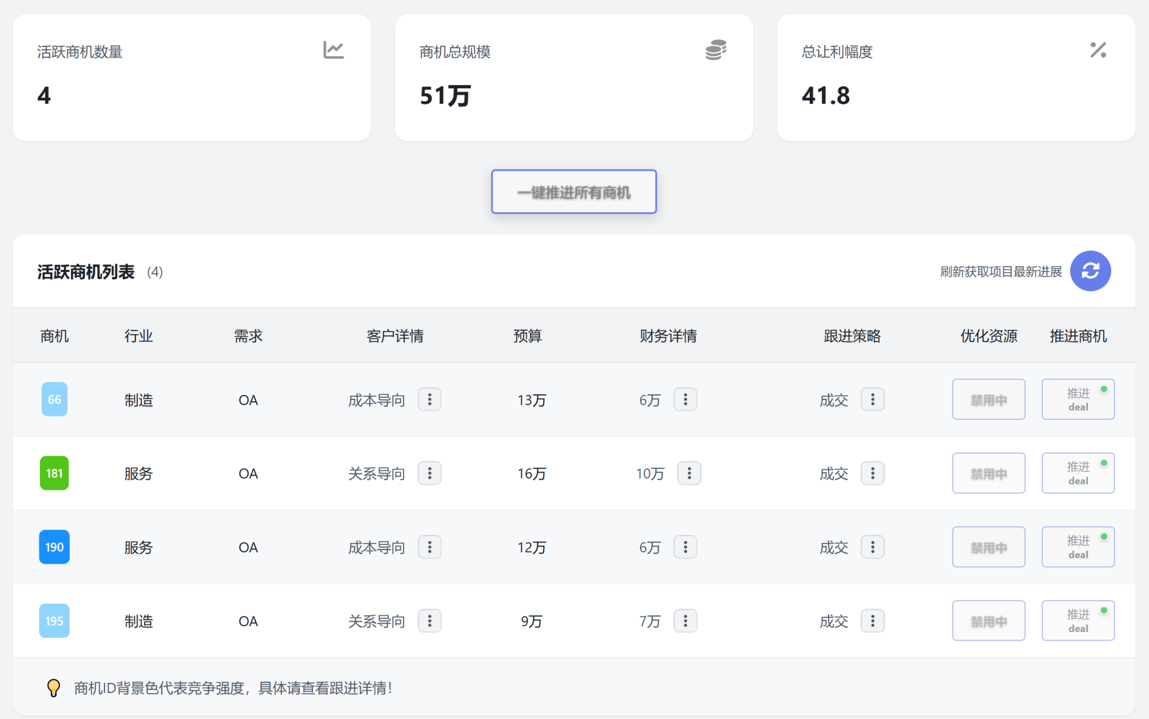The image size is (1149, 719).
Task: Click the coins icon on 商机总规模 card
Action: click(716, 50)
